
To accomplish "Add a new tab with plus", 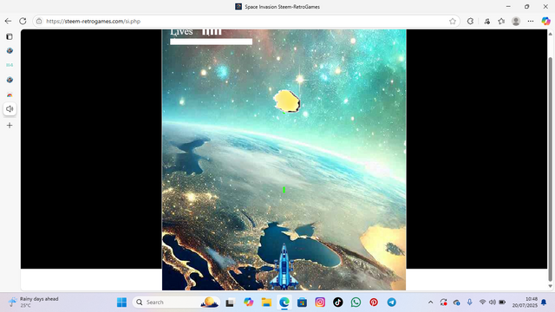I will pos(10,125).
